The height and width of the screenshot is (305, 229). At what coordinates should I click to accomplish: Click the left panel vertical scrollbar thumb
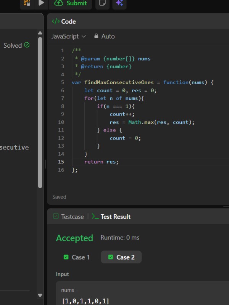40,112
